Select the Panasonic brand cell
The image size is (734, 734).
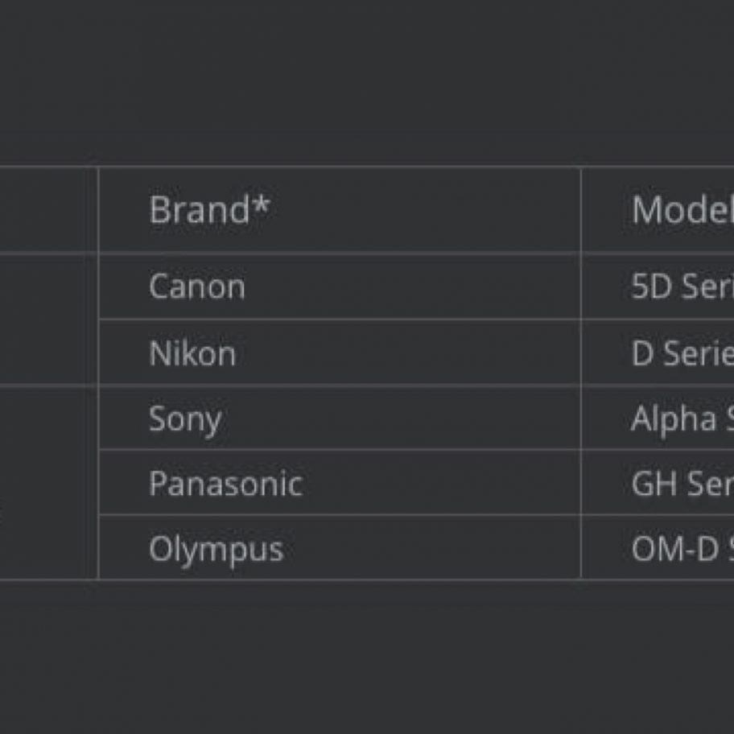point(225,484)
